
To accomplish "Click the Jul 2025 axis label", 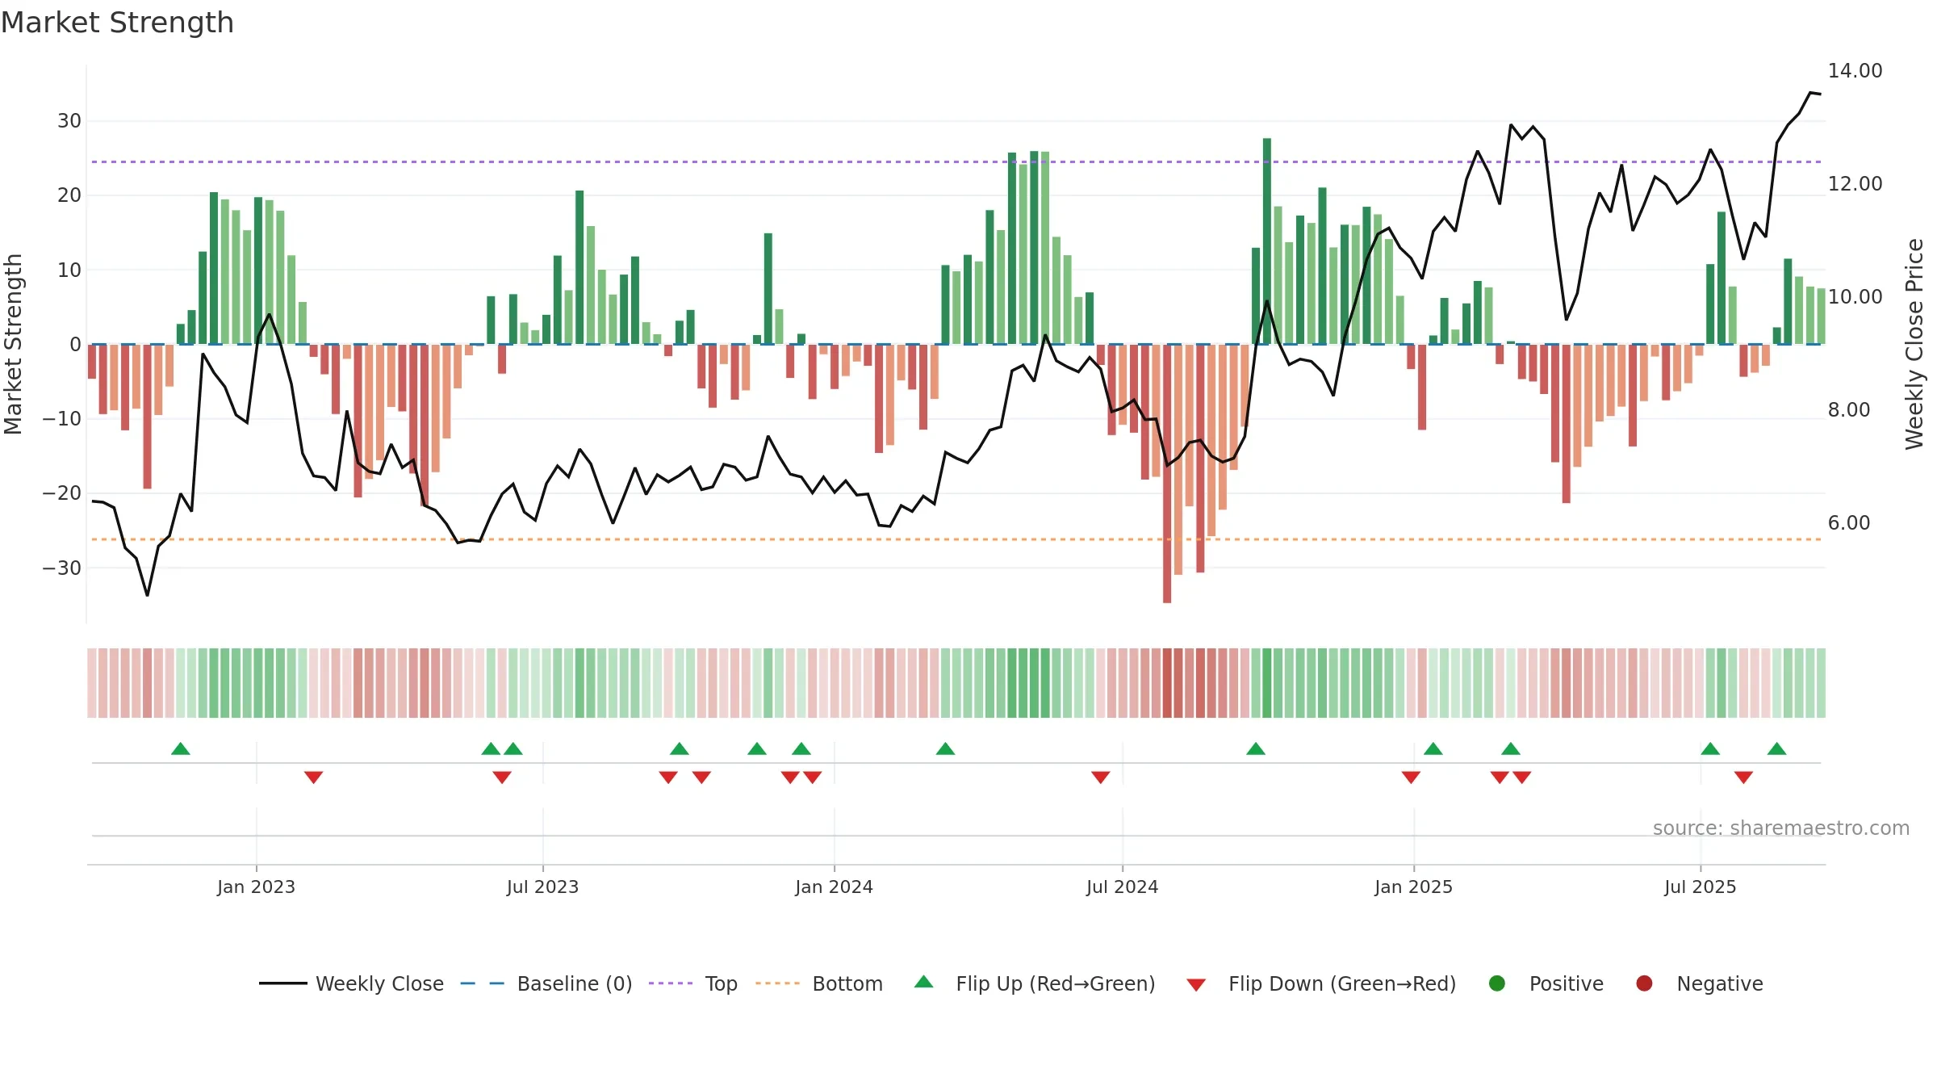I will (x=1700, y=887).
